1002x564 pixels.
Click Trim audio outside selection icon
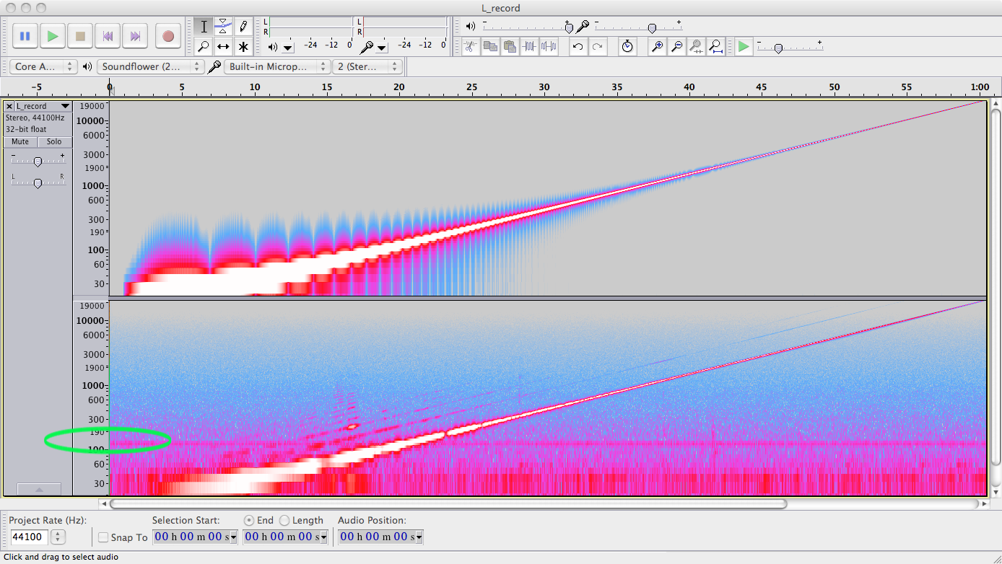coord(530,47)
